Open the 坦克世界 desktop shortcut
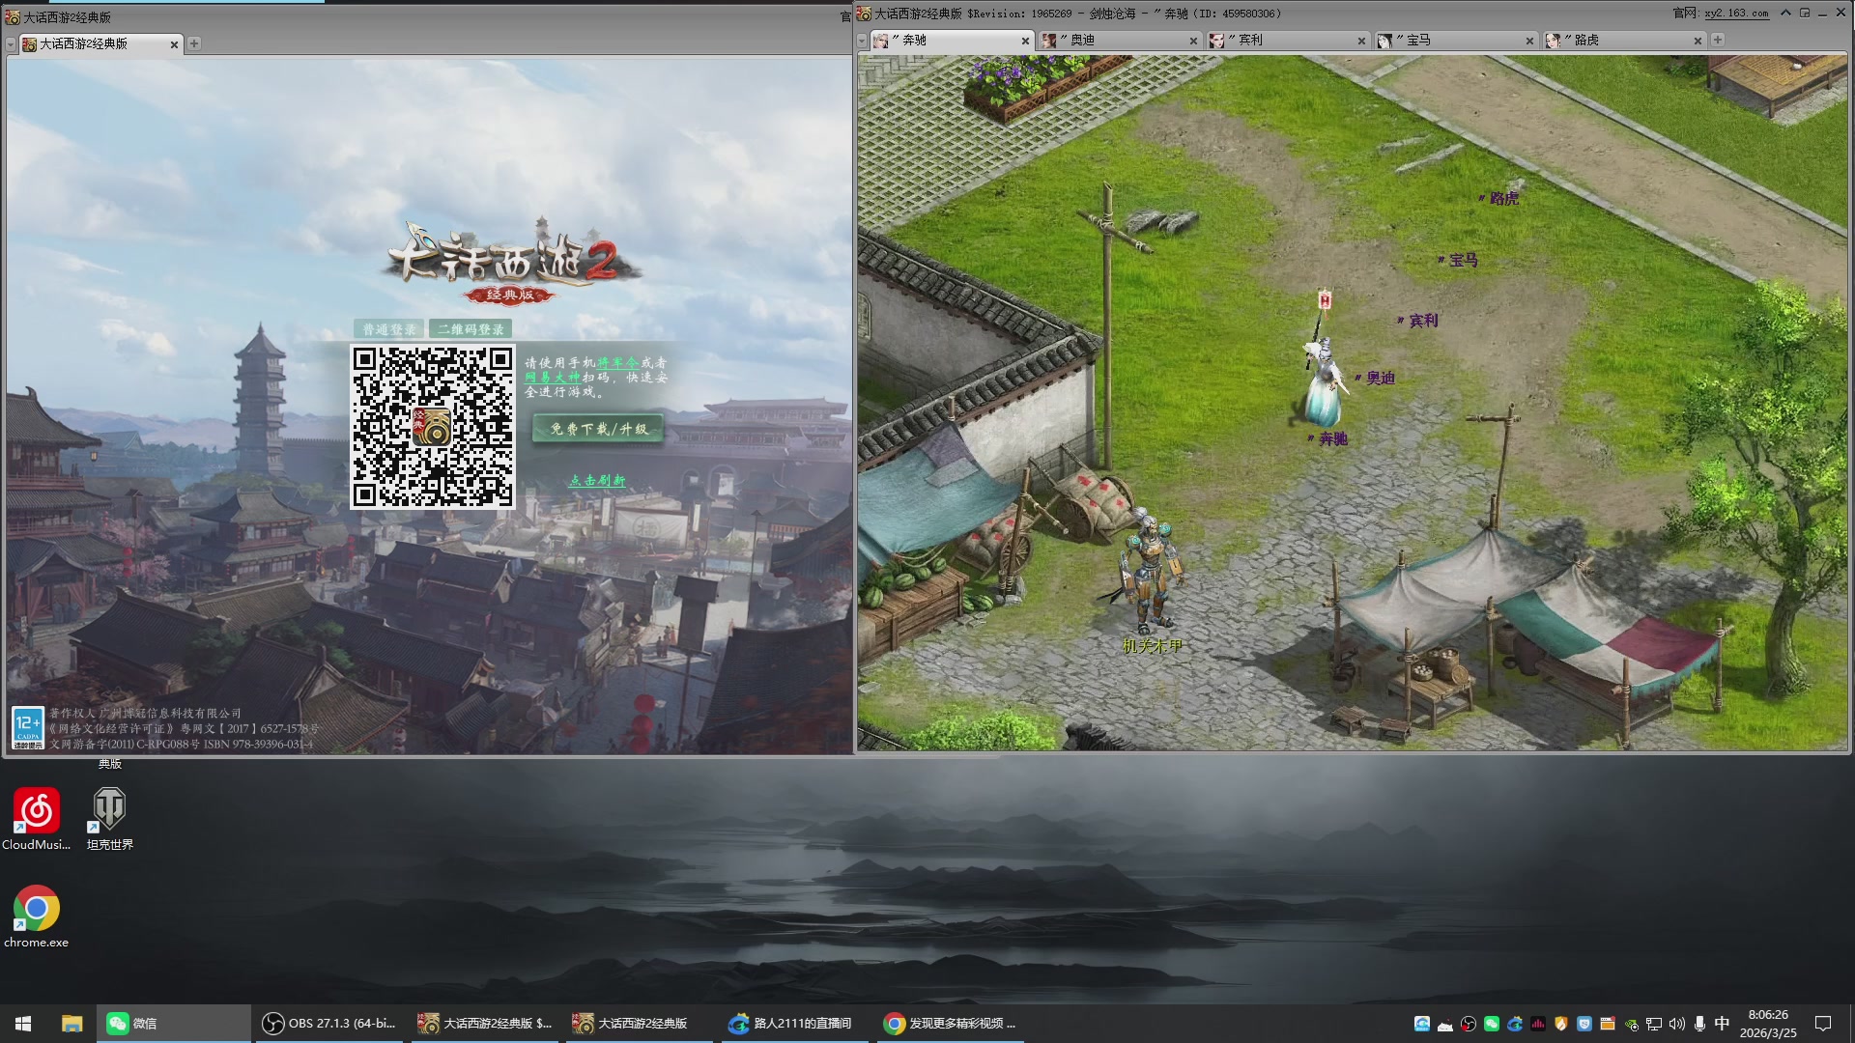Viewport: 1855px width, 1043px height. pyautogui.click(x=109, y=809)
